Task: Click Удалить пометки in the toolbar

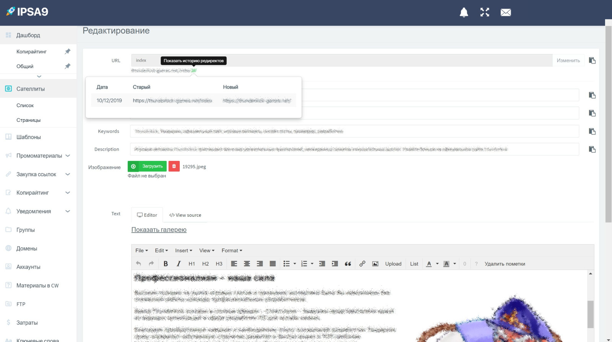Action: click(505, 263)
